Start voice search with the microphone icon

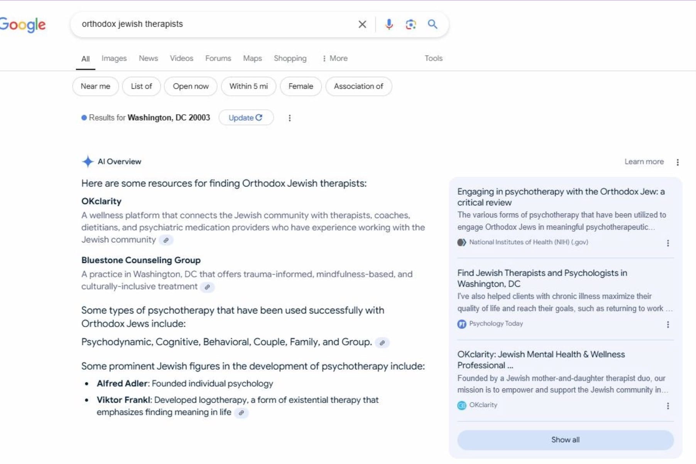(x=389, y=24)
